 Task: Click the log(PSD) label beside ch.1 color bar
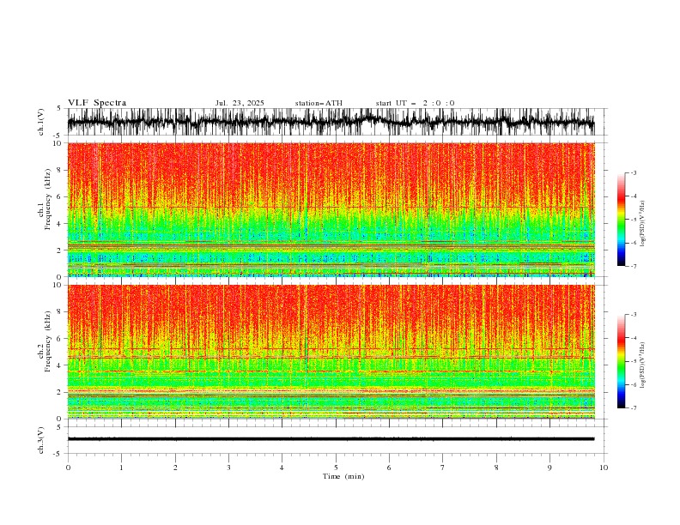642,224
